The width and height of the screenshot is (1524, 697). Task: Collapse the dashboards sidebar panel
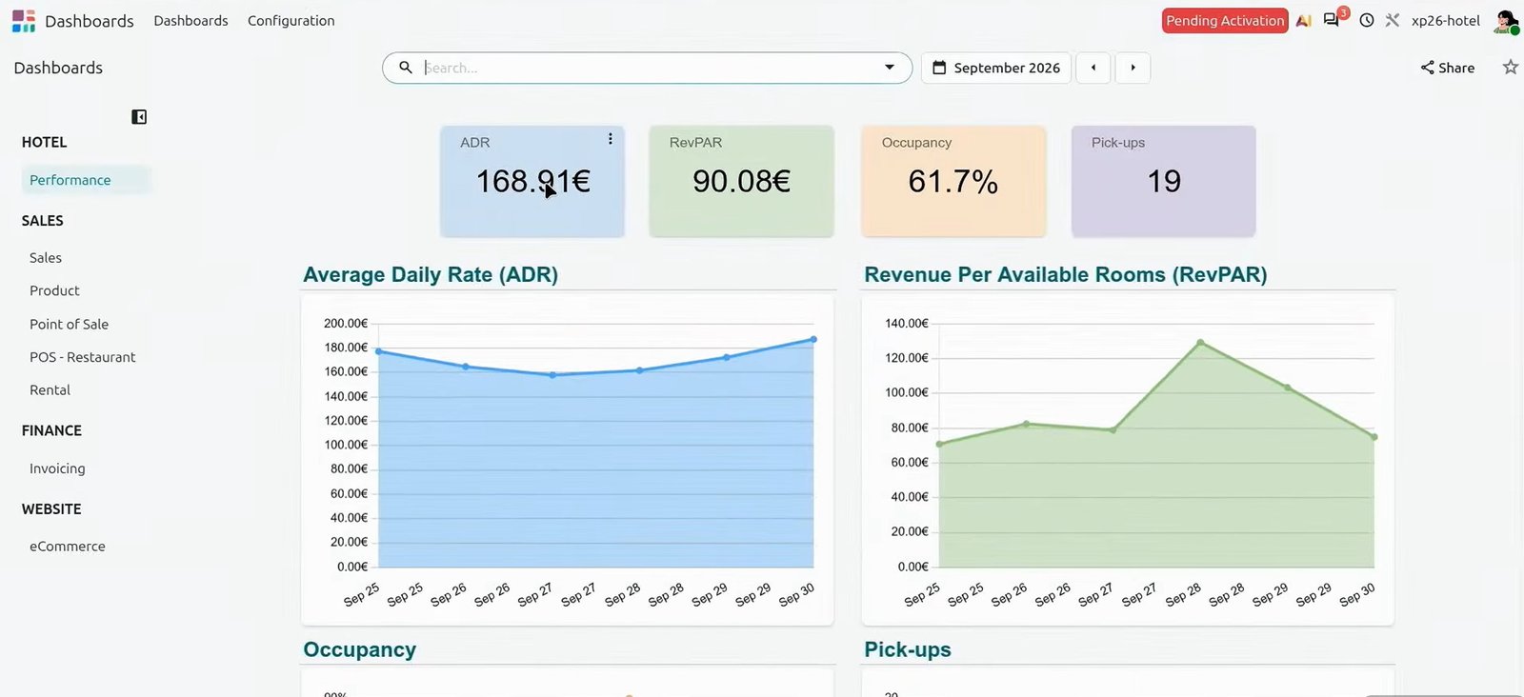tap(139, 117)
